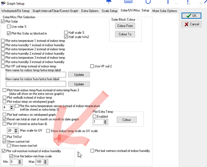This screenshot has width=207, height=167.
Task: Uncheck the Plot Solar checkbox
Action: tap(3, 21)
